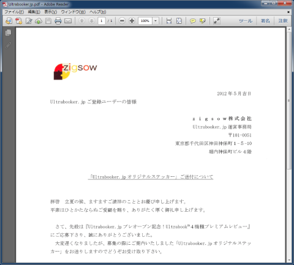Open the ウィンドウ(W) menu
Image resolution: width=294 pixels, height=265 pixels.
pos(73,12)
